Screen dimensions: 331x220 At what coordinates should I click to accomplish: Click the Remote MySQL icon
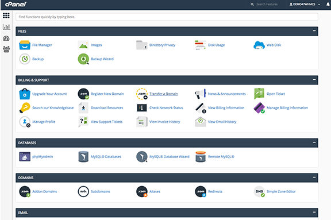pos(201,157)
